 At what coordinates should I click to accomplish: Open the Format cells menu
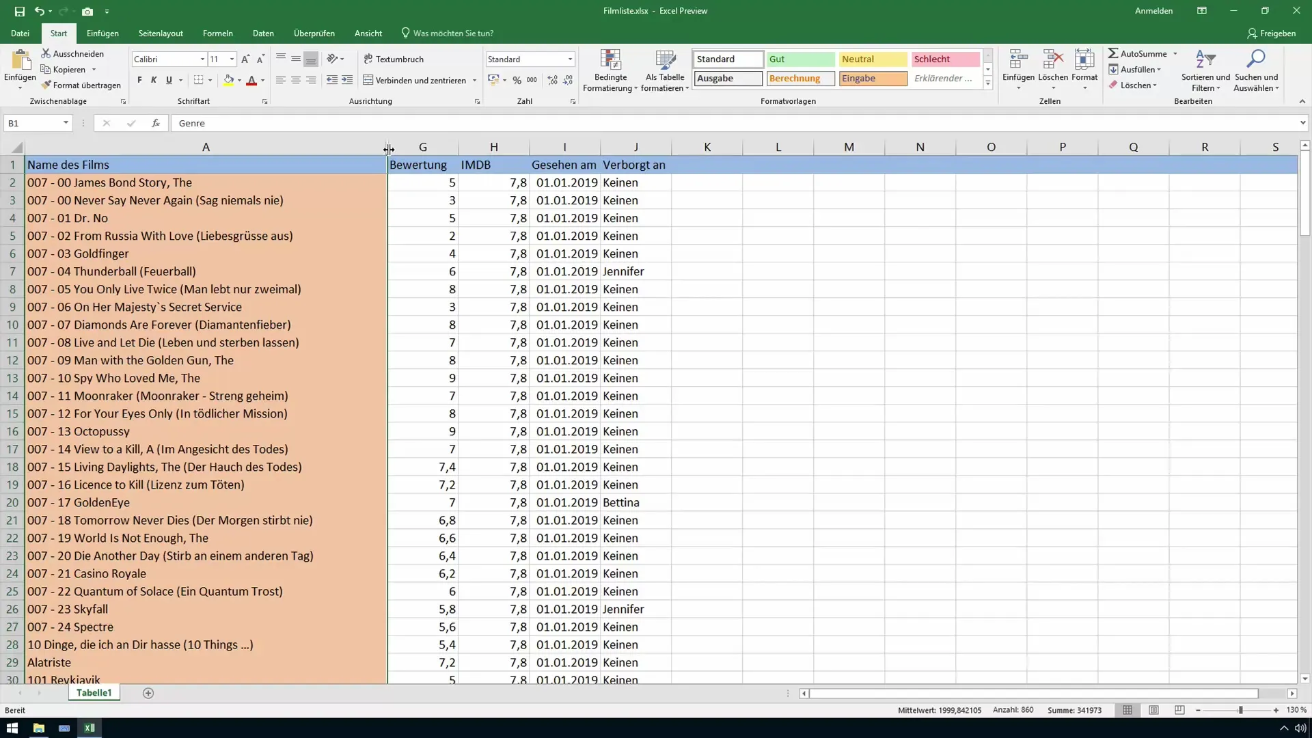pyautogui.click(x=1084, y=70)
